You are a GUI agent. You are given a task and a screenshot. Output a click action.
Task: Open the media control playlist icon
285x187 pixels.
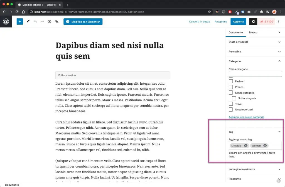click(x=268, y=12)
